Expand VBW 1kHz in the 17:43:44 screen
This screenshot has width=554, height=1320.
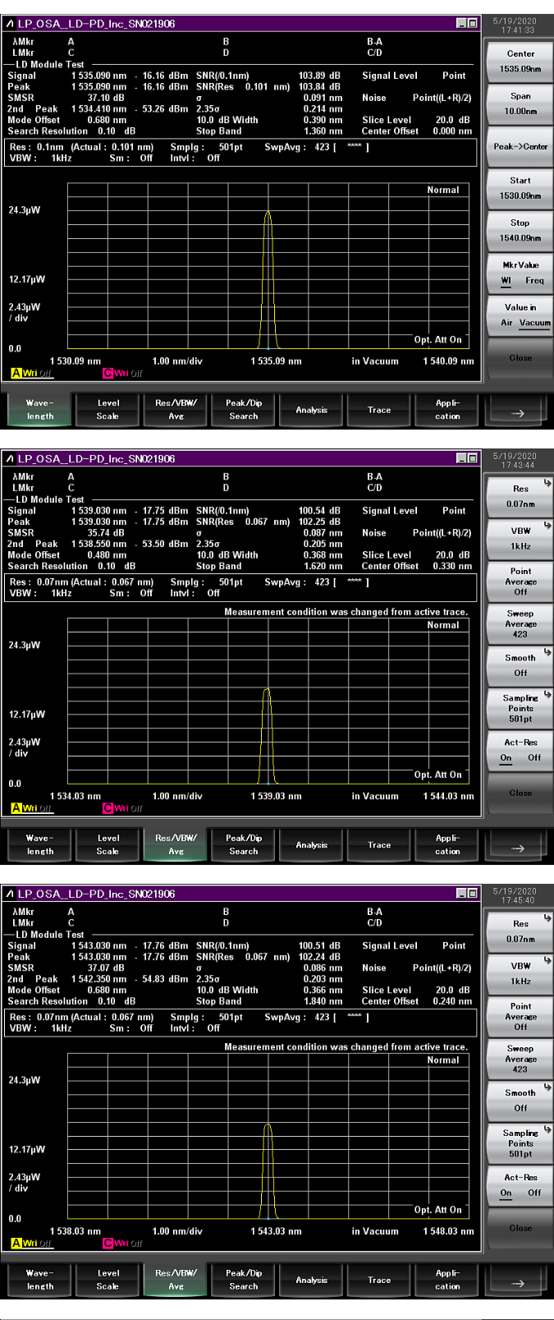pyautogui.click(x=520, y=538)
